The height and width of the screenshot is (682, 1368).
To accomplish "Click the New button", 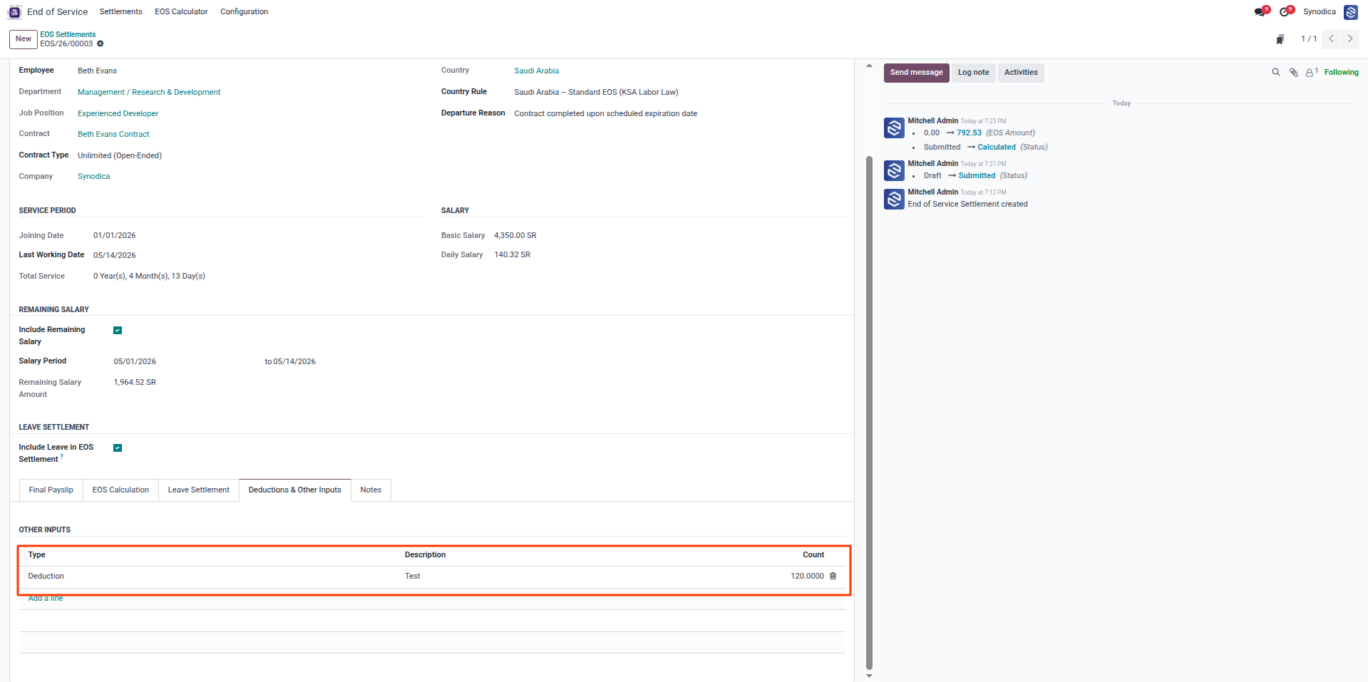I will click(24, 39).
